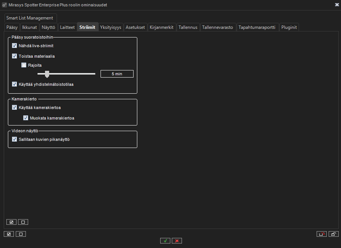Click the red X cancel button
Image resolution: width=341 pixels, height=248 pixels.
click(177, 241)
